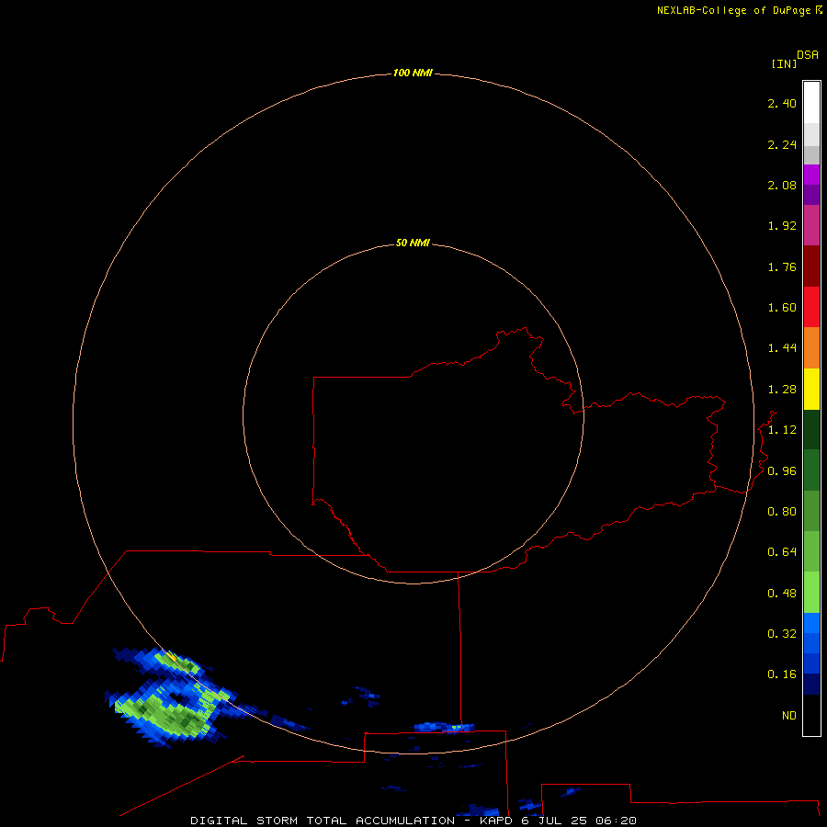Click the 1.76 legend value
Viewport: 827px width, 827px height.
pyautogui.click(x=782, y=266)
